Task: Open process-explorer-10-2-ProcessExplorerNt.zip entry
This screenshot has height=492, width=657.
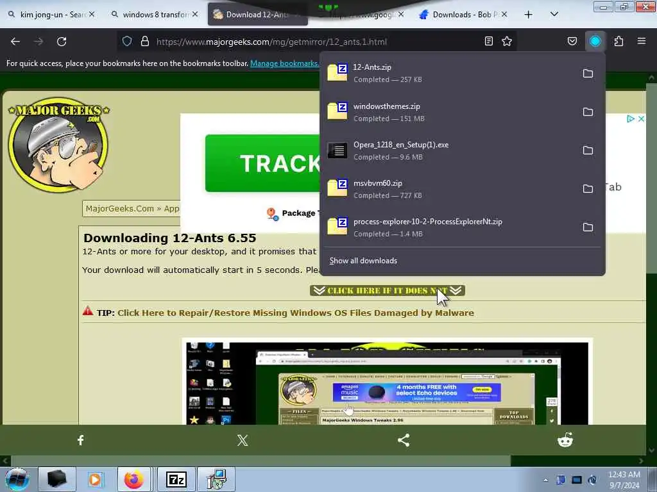Action: [x=448, y=227]
